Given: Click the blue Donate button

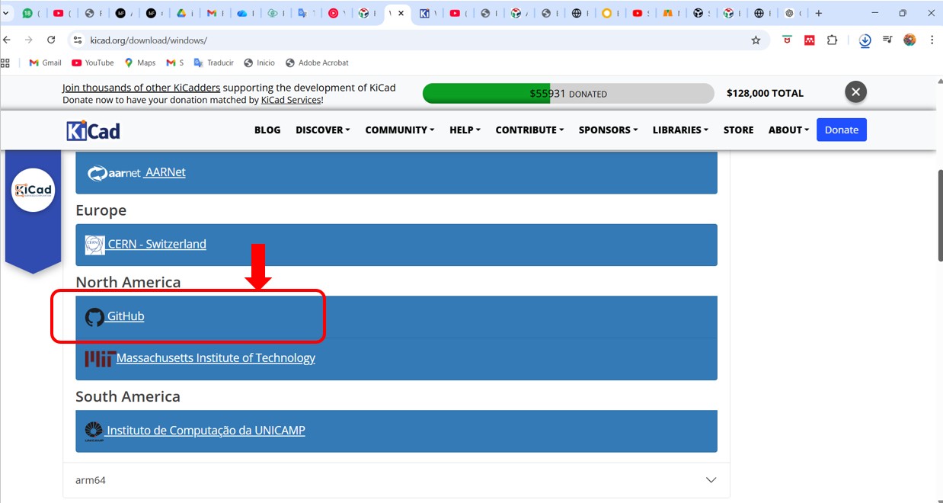Looking at the screenshot, I should click(x=842, y=130).
